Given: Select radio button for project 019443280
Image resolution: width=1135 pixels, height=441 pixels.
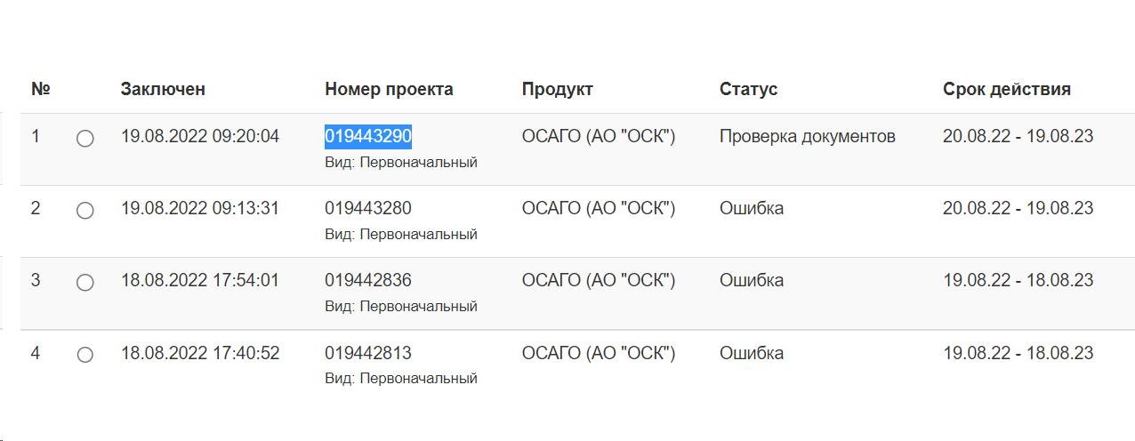Looking at the screenshot, I should point(85,211).
